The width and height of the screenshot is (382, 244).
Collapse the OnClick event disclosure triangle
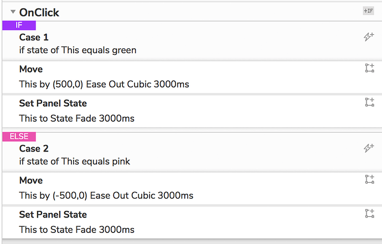click(x=13, y=12)
